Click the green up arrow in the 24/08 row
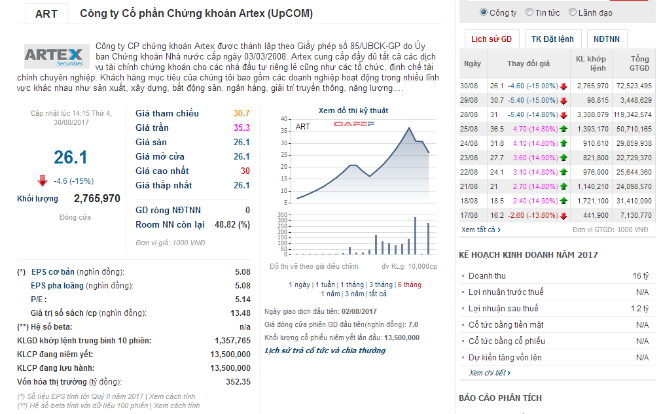661x414 pixels. point(563,143)
